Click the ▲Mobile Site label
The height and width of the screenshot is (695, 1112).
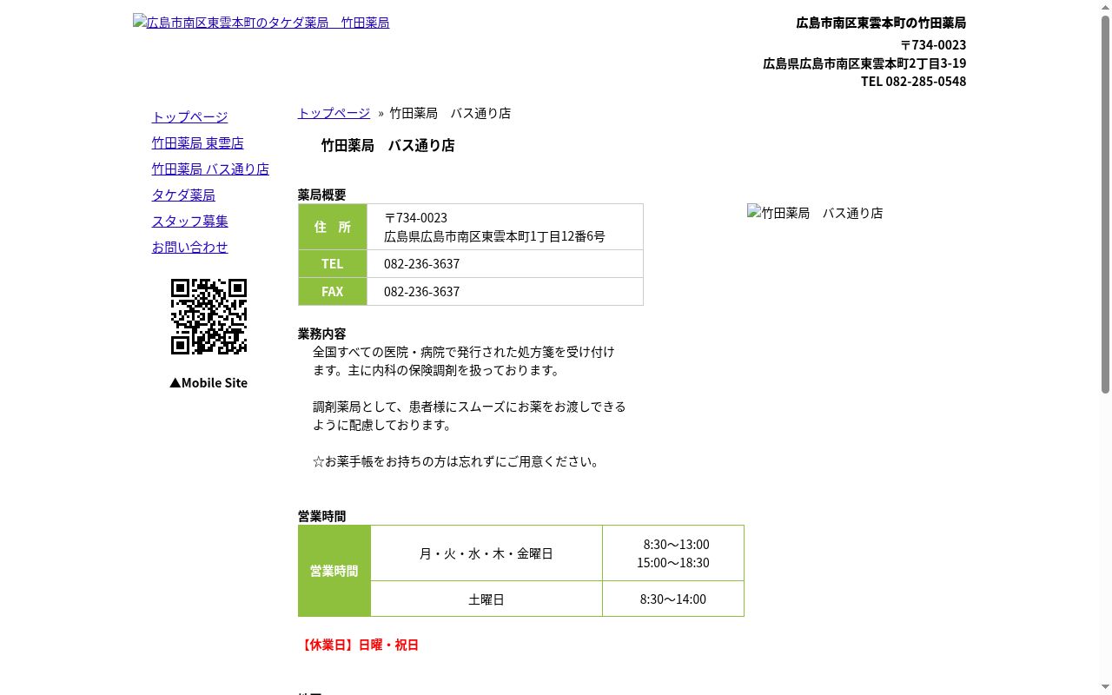coord(208,382)
